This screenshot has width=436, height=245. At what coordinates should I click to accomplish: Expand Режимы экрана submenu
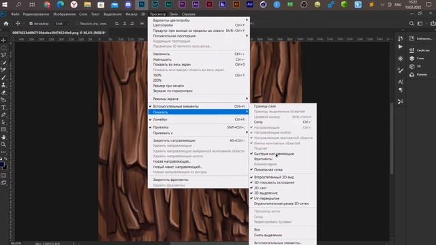click(x=198, y=99)
